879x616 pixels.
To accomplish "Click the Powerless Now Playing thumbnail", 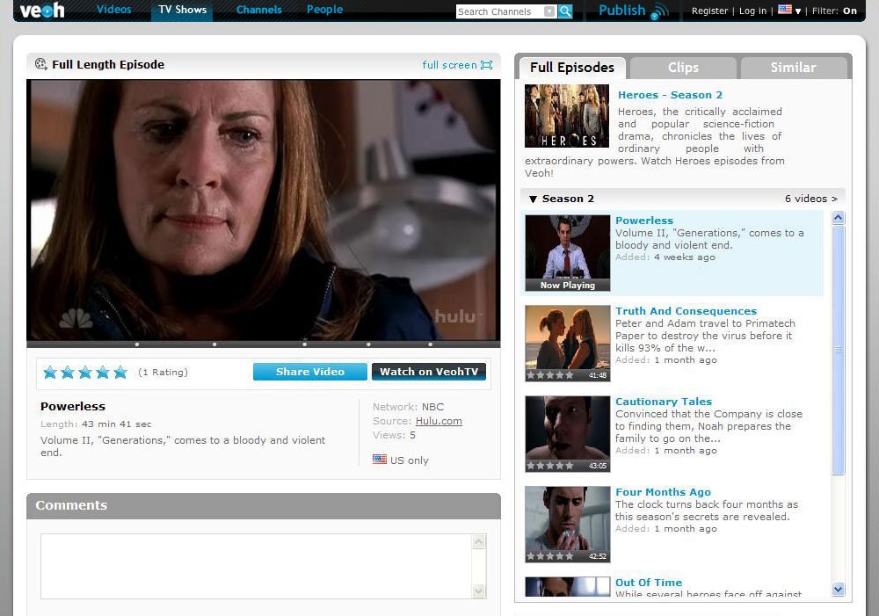I will click(567, 253).
